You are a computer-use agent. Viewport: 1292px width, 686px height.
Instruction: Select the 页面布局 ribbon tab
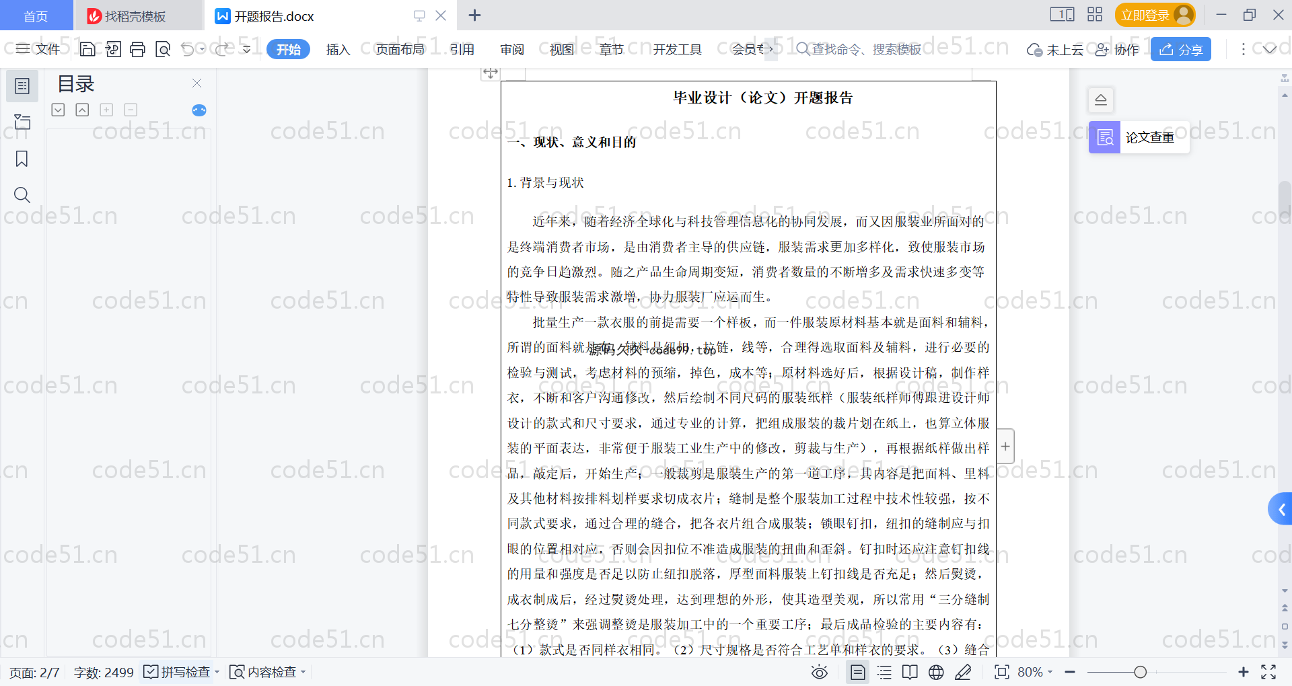coord(400,49)
